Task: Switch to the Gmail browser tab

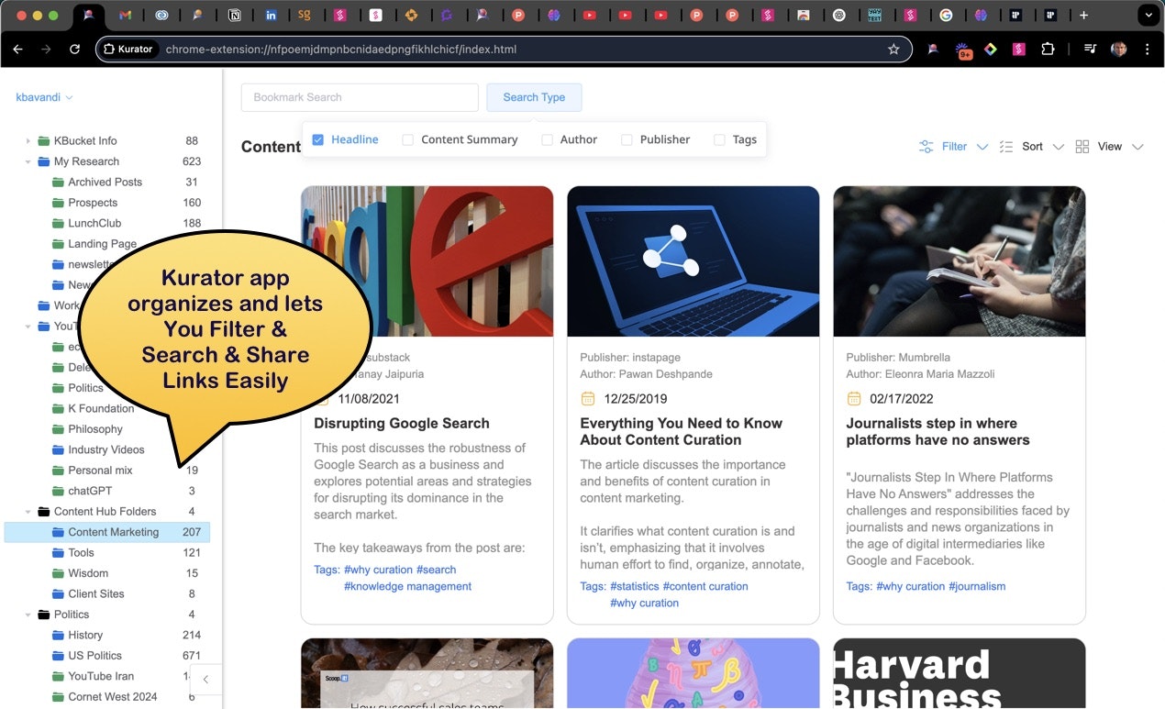Action: 126,16
